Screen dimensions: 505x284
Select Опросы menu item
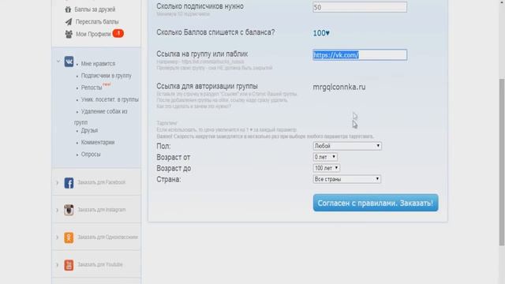(91, 155)
